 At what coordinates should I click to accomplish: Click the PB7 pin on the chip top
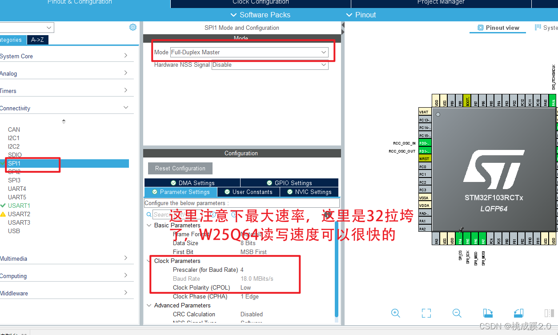476,100
